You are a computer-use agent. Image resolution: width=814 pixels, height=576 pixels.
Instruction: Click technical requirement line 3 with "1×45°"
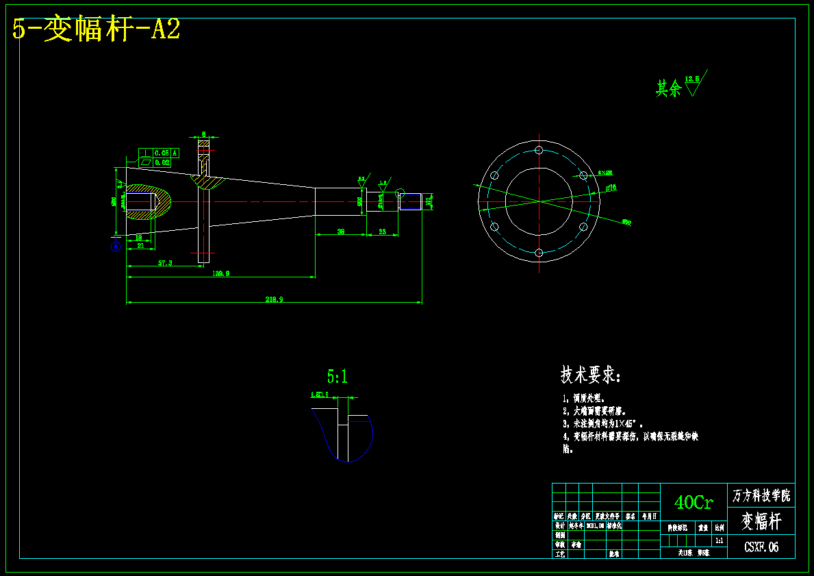602,423
